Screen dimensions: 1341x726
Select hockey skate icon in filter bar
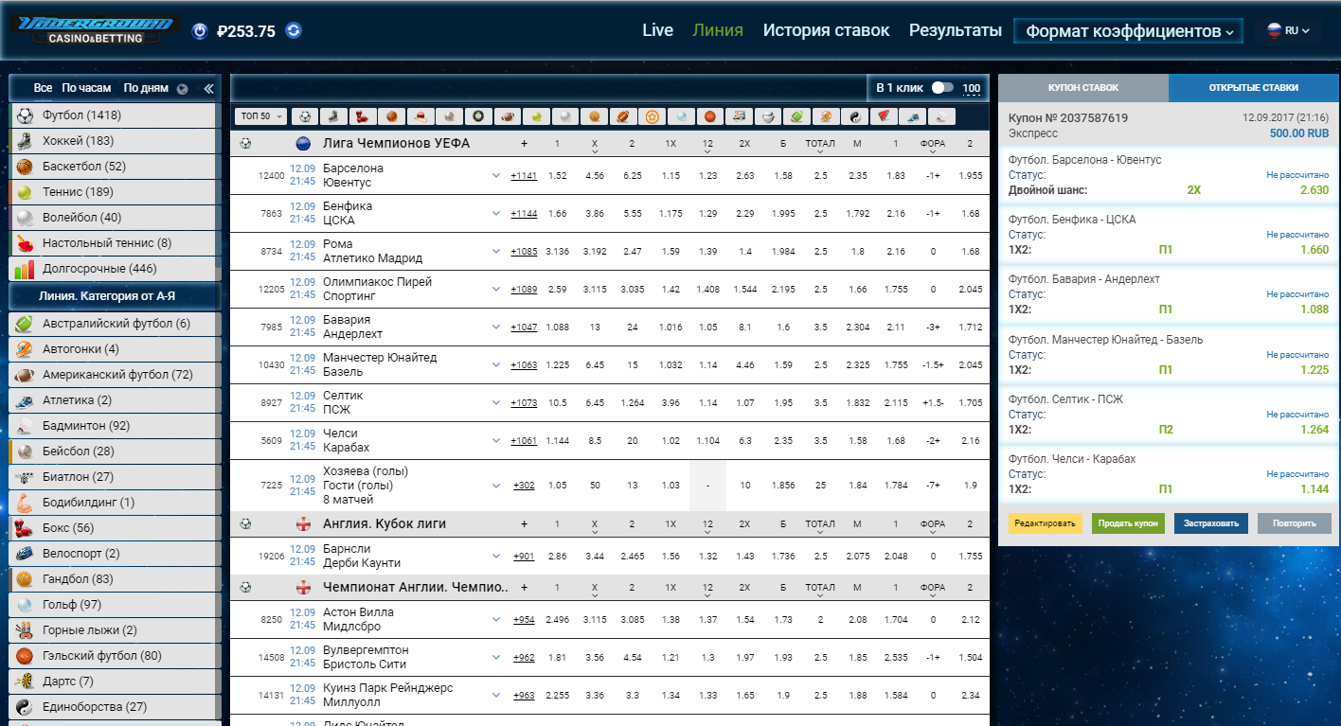[x=333, y=116]
